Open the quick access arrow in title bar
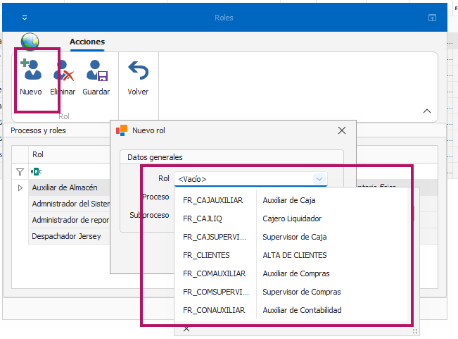The width and height of the screenshot is (458, 339). (25, 18)
